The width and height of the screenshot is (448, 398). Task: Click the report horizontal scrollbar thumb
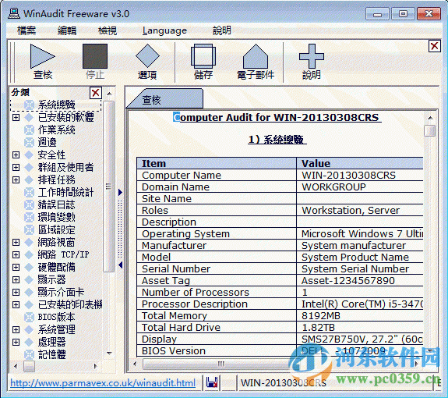(220, 364)
